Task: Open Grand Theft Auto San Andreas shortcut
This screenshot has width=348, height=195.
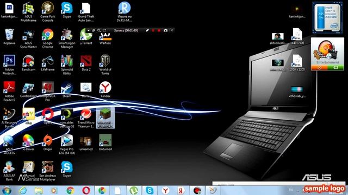Action: click(86, 11)
